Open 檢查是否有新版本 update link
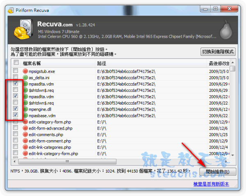The height and width of the screenshot is (196, 246). pos(211,184)
